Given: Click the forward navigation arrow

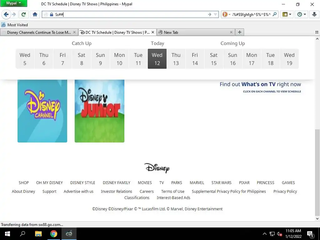Looking at the screenshot, I should [14, 14].
